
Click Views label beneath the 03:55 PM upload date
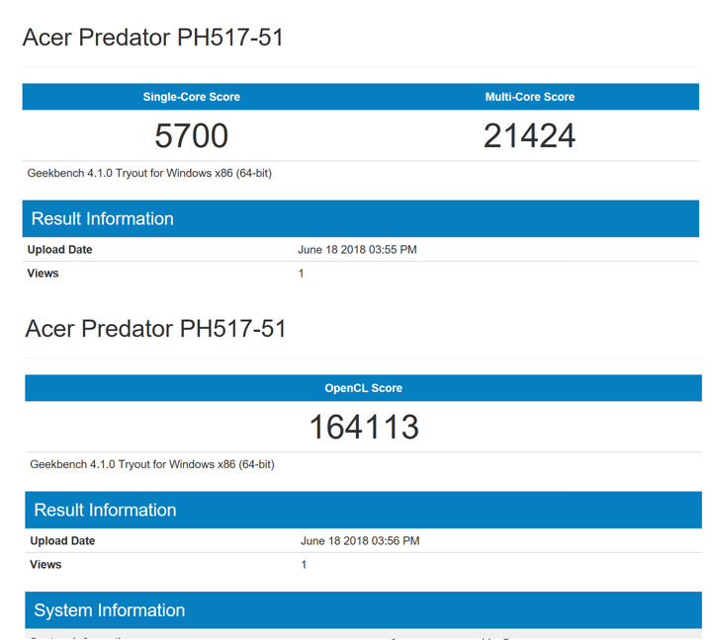44,274
